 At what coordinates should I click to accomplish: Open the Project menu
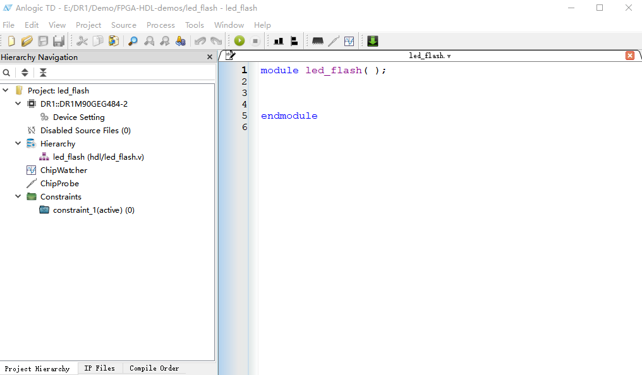coord(88,25)
